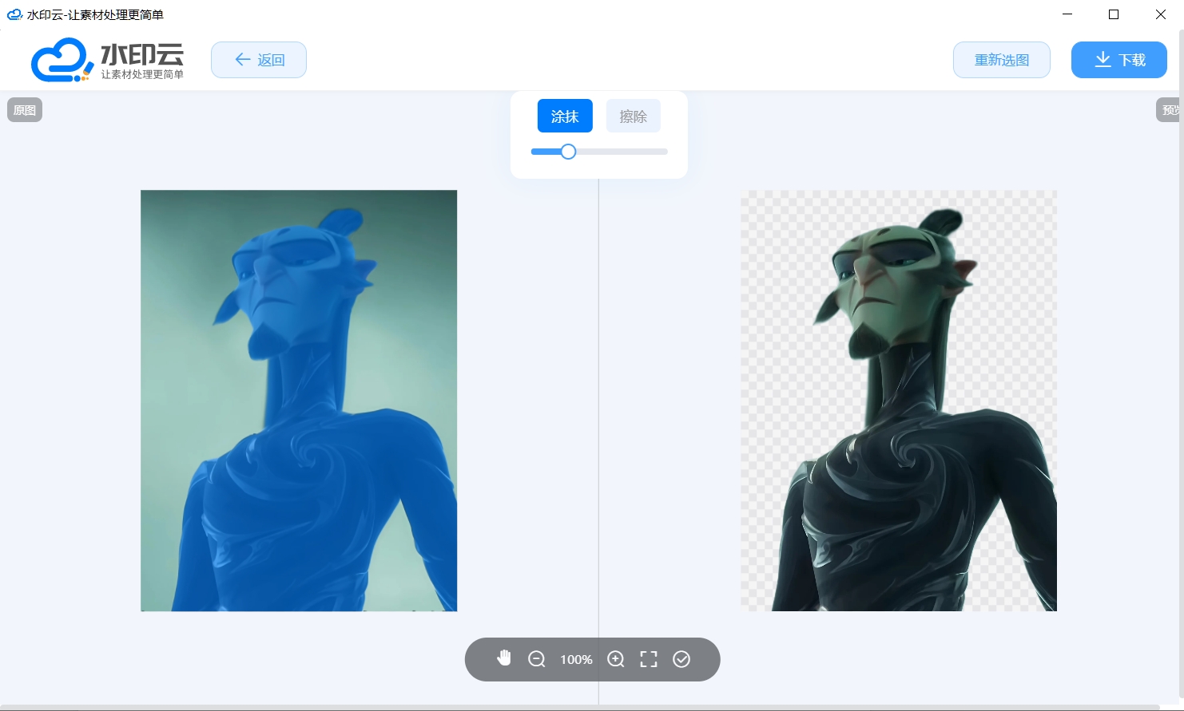
Task: Maximize the 水印云 window
Action: [1114, 14]
